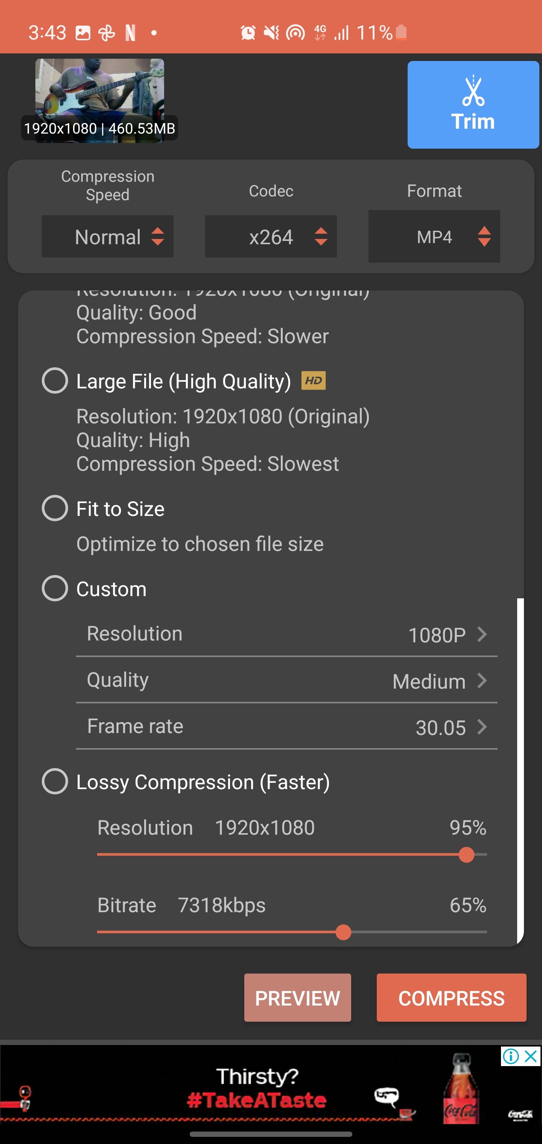Start compression with the COMPRESS button
The height and width of the screenshot is (1144, 542).
pyautogui.click(x=451, y=998)
